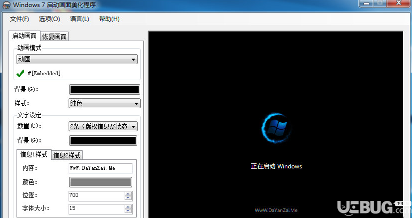Screen dimensions: 412x218
Task: Increase the 位置 value with up arrow
Action: pyautogui.click(x=128, y=193)
